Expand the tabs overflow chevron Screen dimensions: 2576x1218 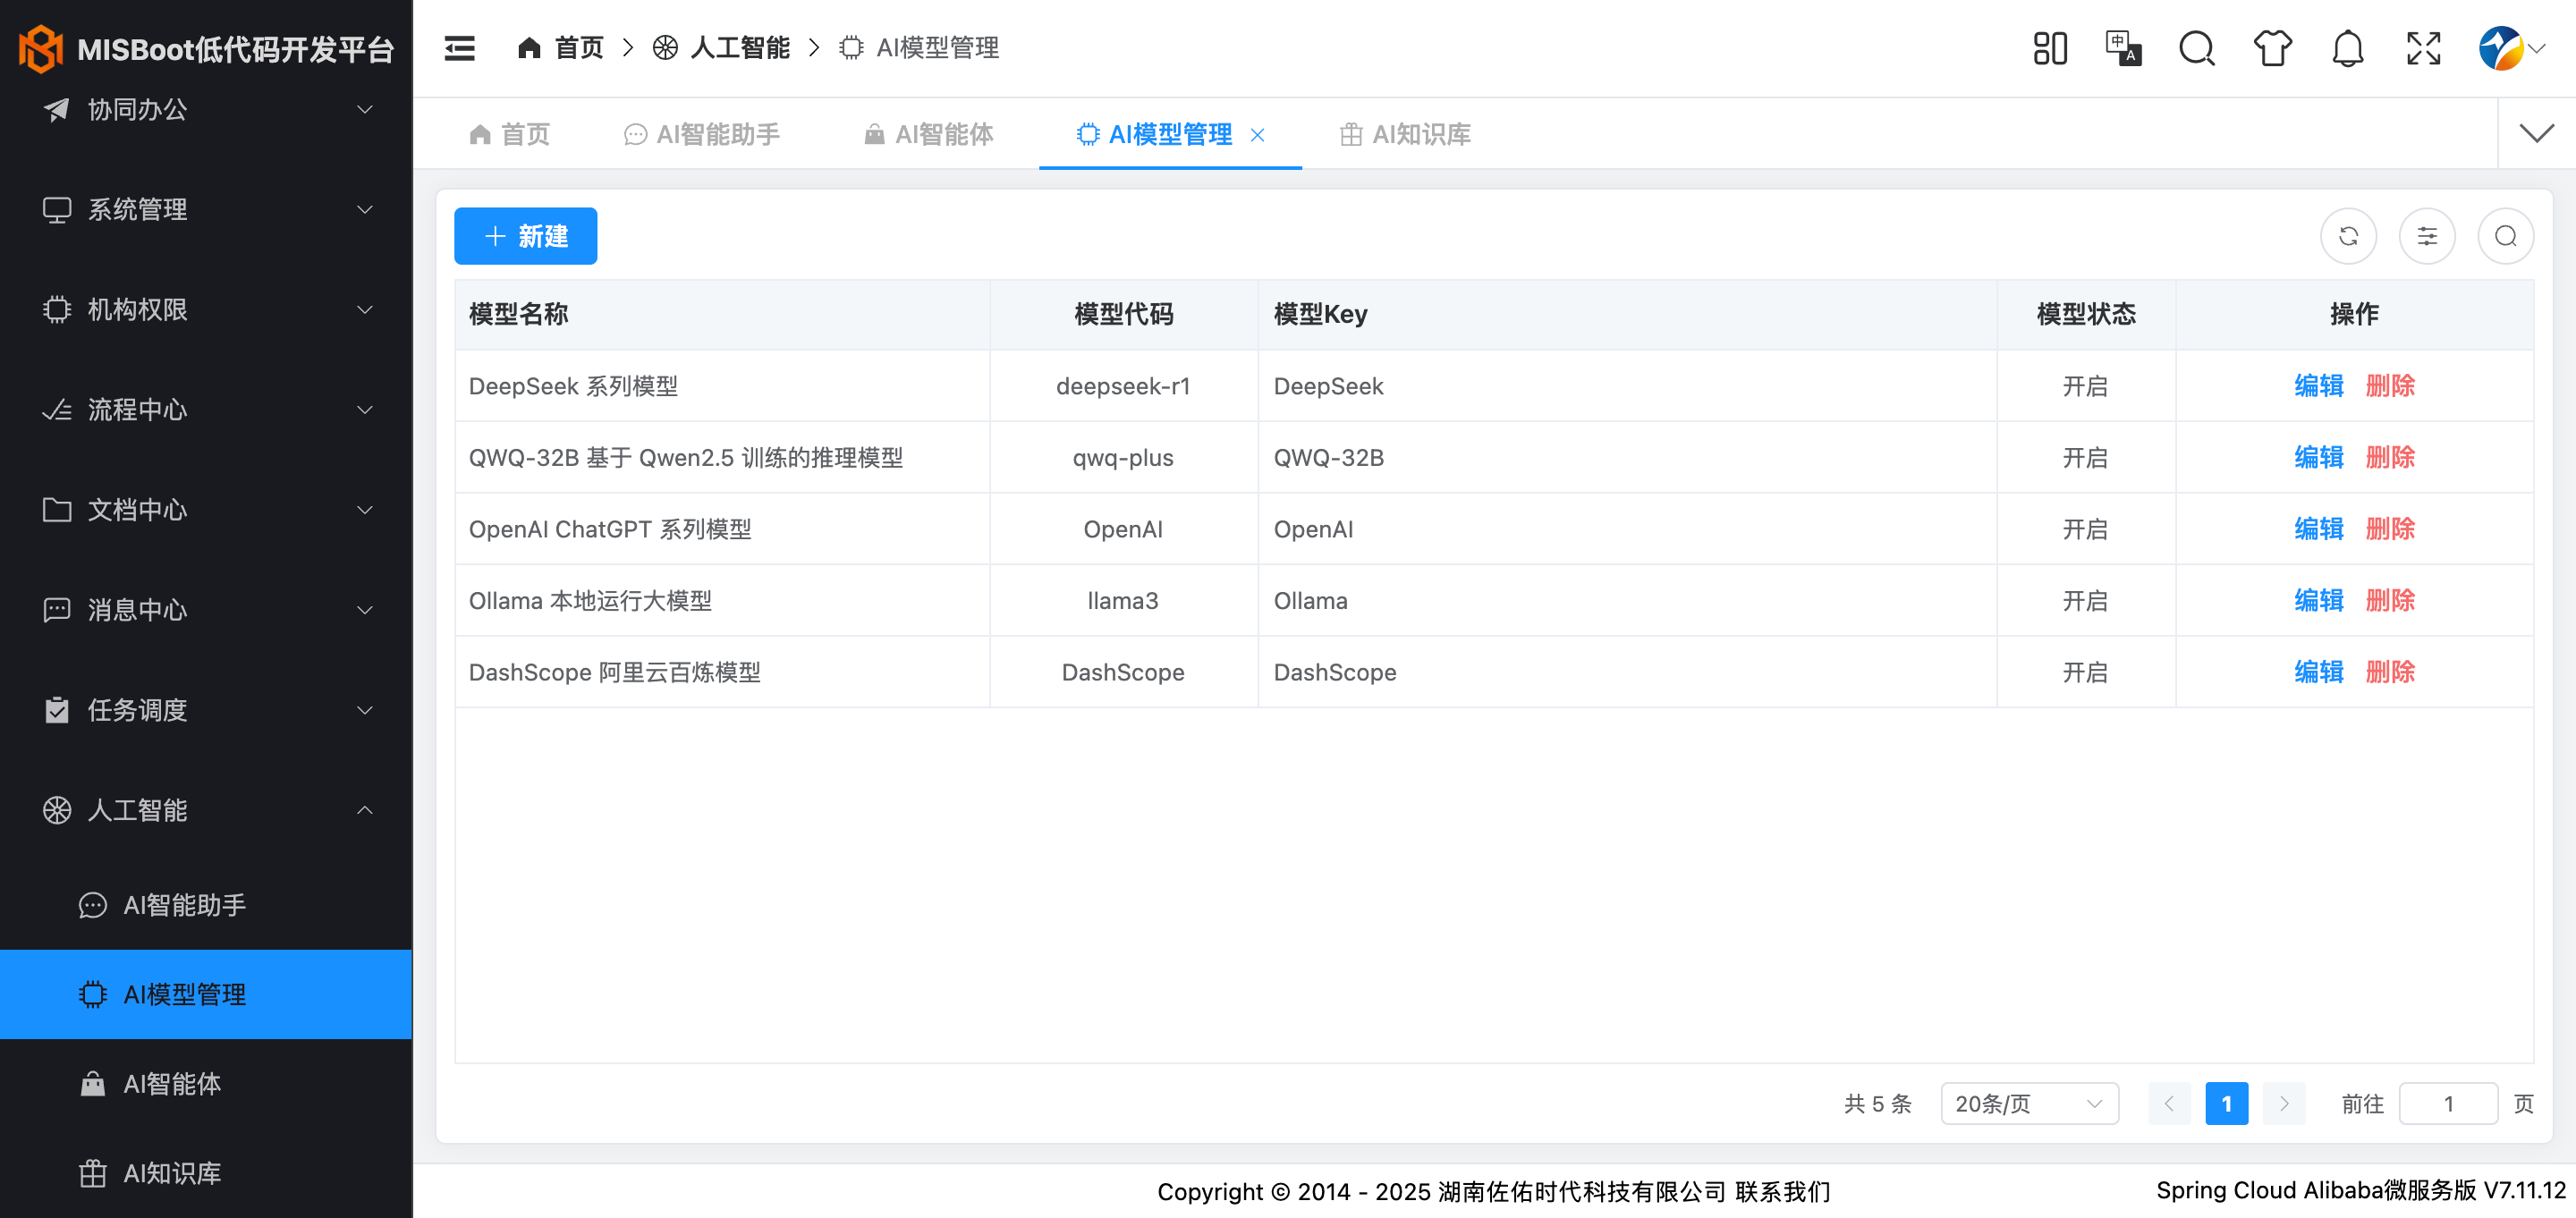pos(2536,133)
